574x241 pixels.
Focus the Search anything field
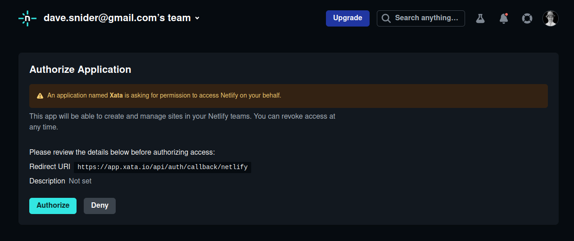point(420,18)
